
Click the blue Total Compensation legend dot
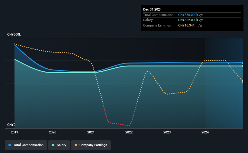click(10, 145)
